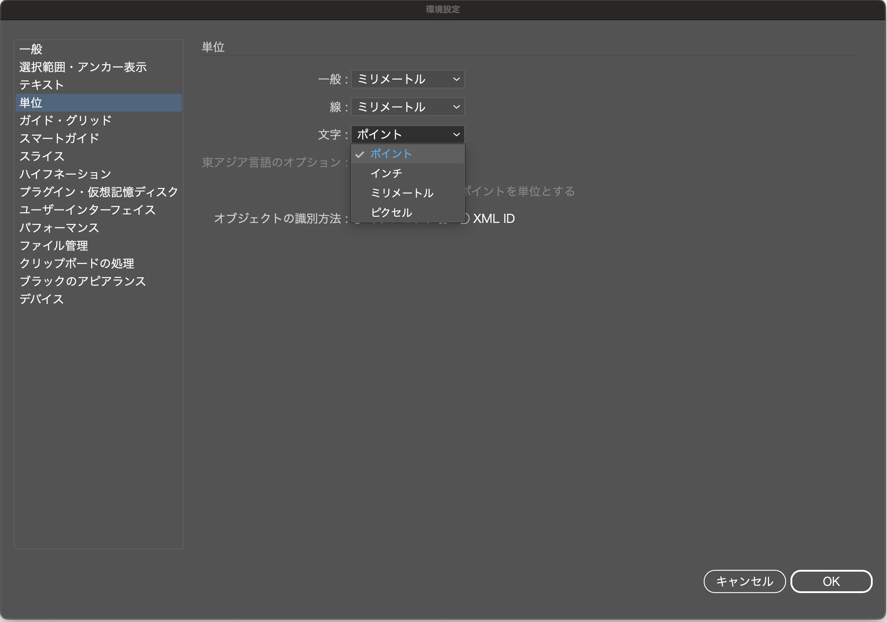The width and height of the screenshot is (887, 622).
Task: Open ファイル管理 settings
Action: pos(54,245)
